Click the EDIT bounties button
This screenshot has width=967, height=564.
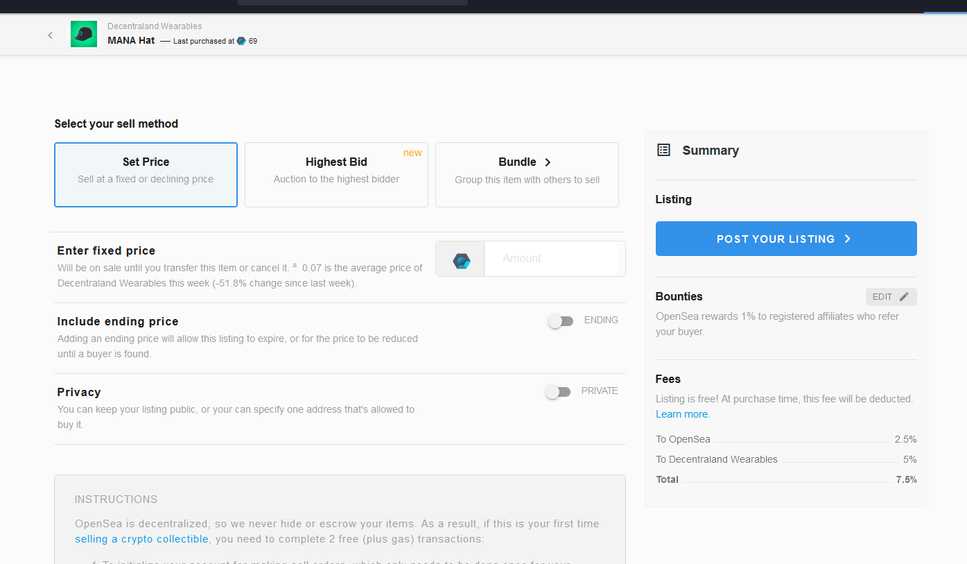[891, 297]
